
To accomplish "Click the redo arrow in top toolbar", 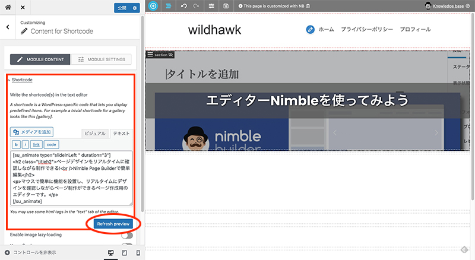I will coord(196,6).
